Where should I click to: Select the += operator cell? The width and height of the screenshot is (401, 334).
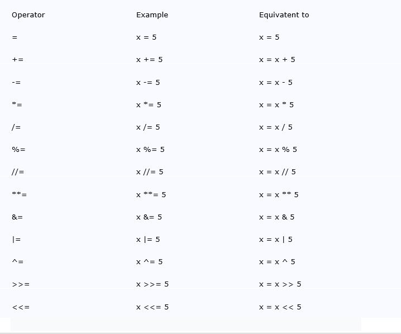(18, 60)
